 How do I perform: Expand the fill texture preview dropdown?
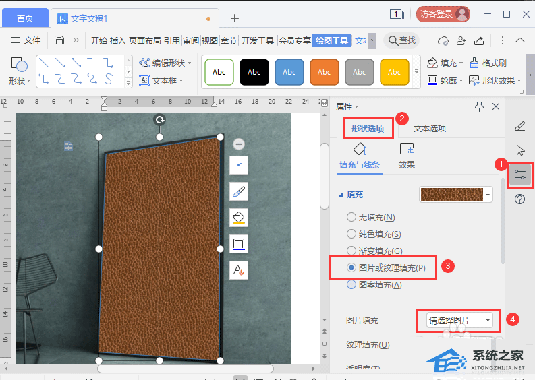click(488, 195)
